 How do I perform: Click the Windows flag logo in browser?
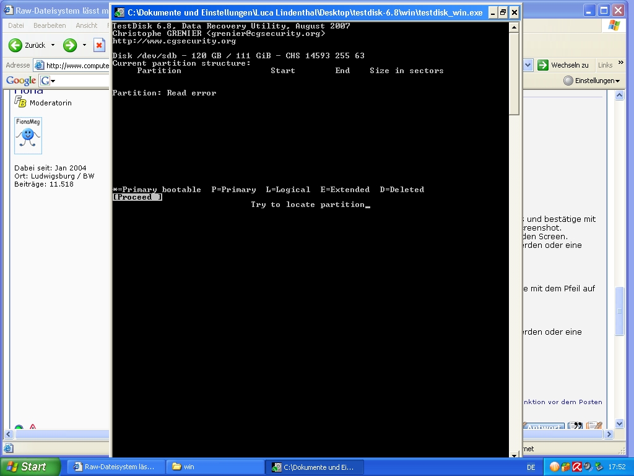tap(614, 25)
